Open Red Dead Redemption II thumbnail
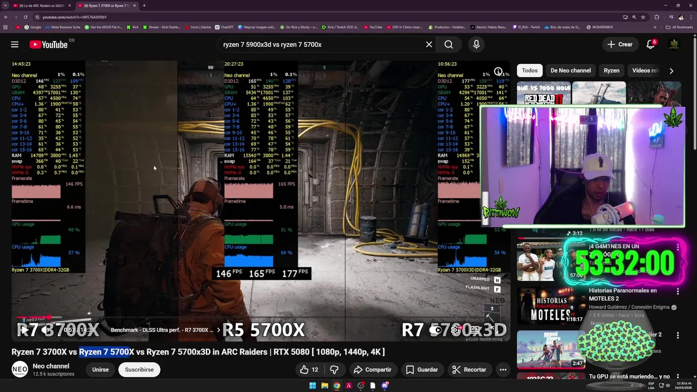The image size is (697, 392). coord(543,94)
